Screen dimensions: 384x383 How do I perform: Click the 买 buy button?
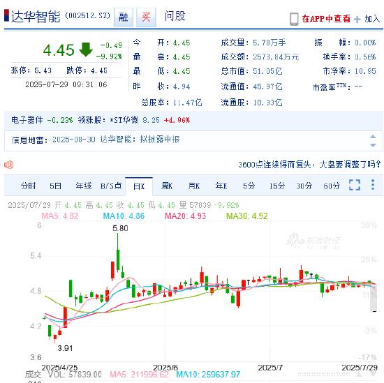(146, 17)
